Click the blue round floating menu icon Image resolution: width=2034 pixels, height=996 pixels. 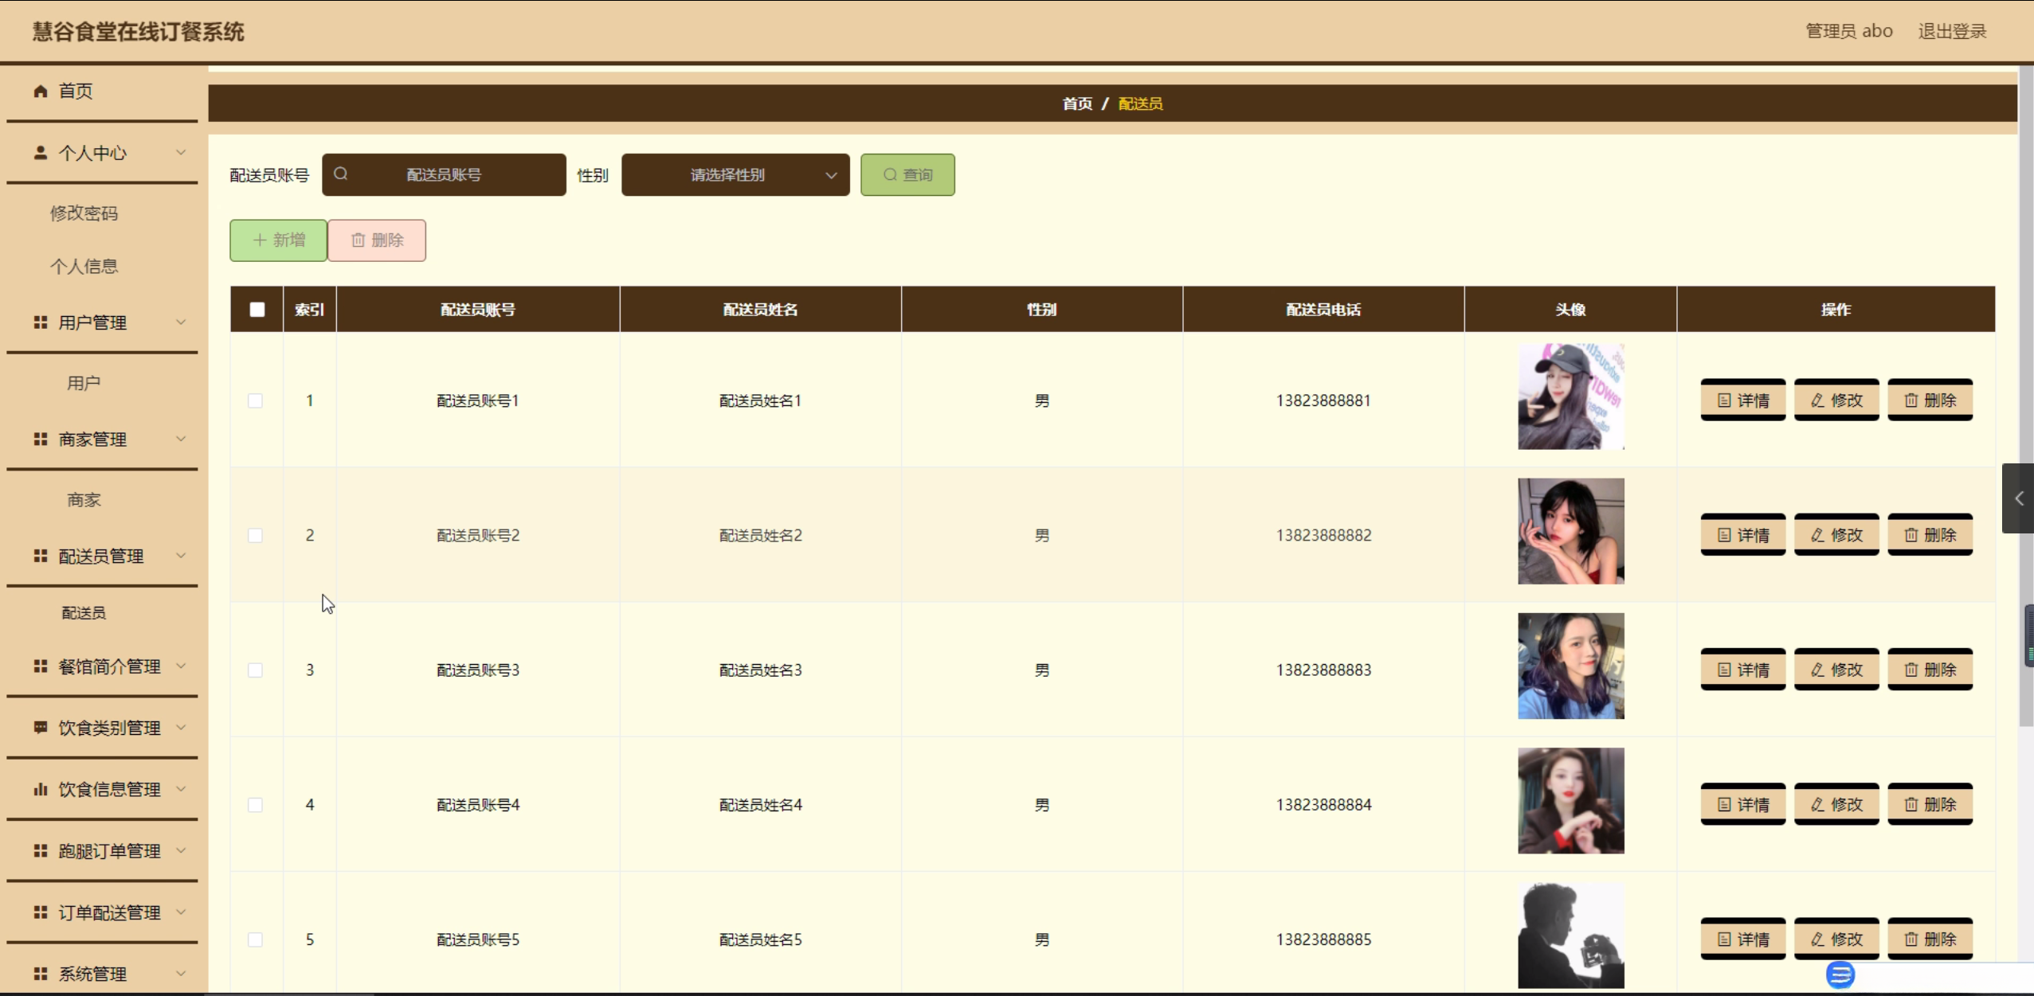(x=1840, y=974)
